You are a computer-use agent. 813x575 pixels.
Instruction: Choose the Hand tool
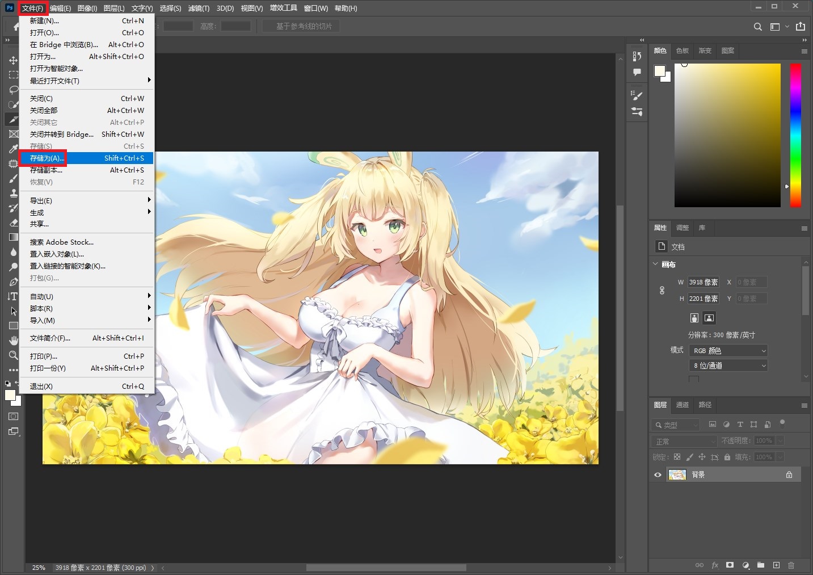point(13,341)
